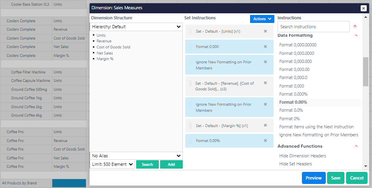The width and height of the screenshot is (372, 188).
Task: Collapse the Data Formatting section
Action: [x=356, y=36]
